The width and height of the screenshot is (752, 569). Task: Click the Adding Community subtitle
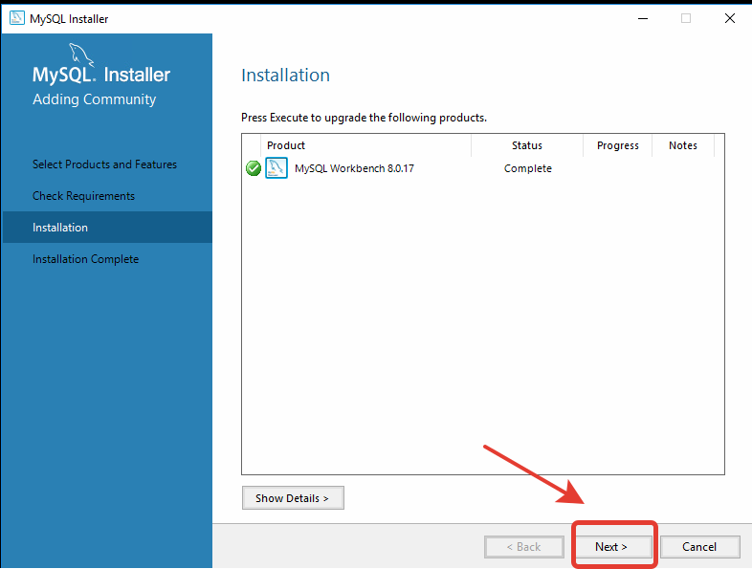(94, 99)
